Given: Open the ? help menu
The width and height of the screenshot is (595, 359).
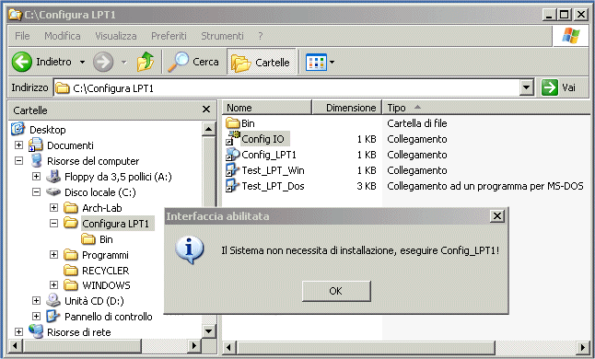Looking at the screenshot, I should tap(261, 36).
